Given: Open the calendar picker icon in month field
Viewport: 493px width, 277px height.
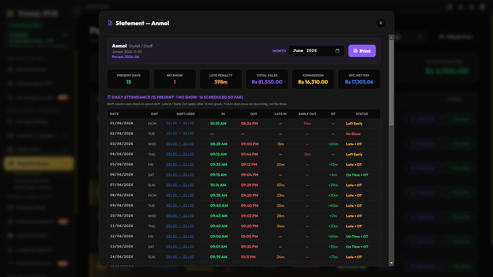Looking at the screenshot, I should click(x=337, y=51).
